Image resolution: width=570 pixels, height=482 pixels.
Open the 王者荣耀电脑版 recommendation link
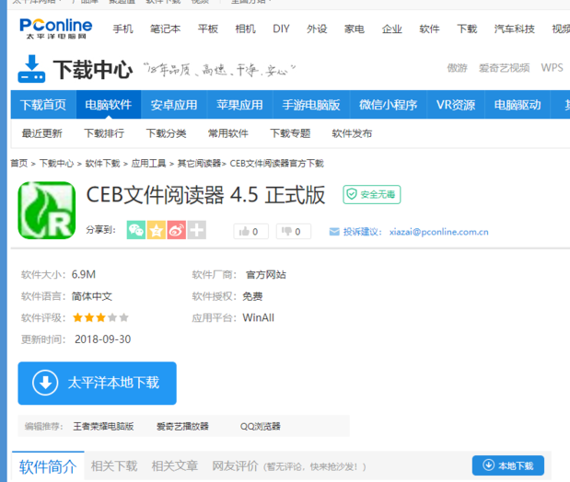pyautogui.click(x=103, y=426)
